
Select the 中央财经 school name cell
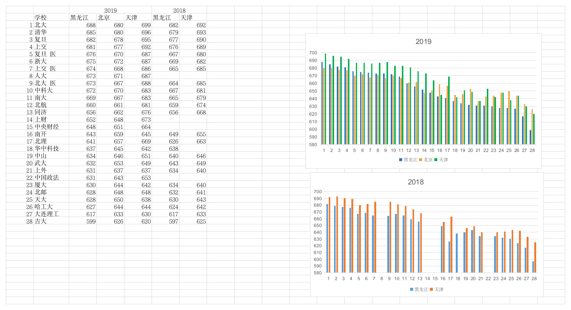(x=51, y=127)
